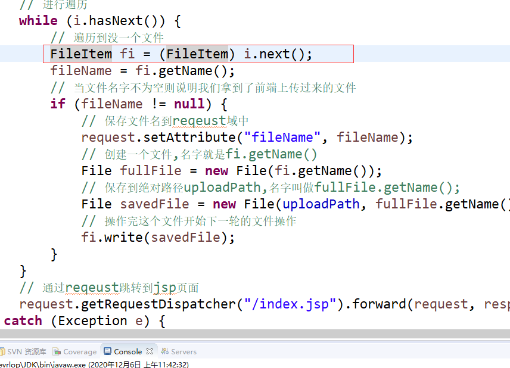Image resolution: width=510 pixels, height=368 pixels.
Task: Click the line 'while (i.hasNext()) {'
Action: click(x=100, y=21)
